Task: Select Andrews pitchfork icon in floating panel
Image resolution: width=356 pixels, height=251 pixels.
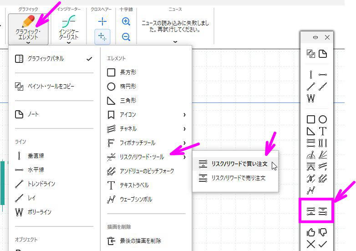Action: (x=323, y=179)
